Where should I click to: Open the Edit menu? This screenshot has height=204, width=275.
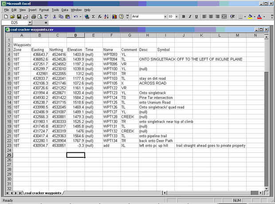14,10
